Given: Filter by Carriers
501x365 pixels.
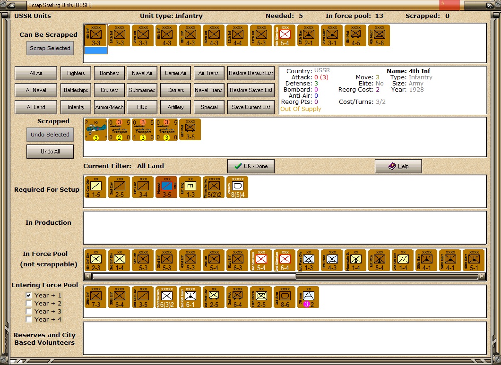Looking at the screenshot, I should [x=176, y=90].
